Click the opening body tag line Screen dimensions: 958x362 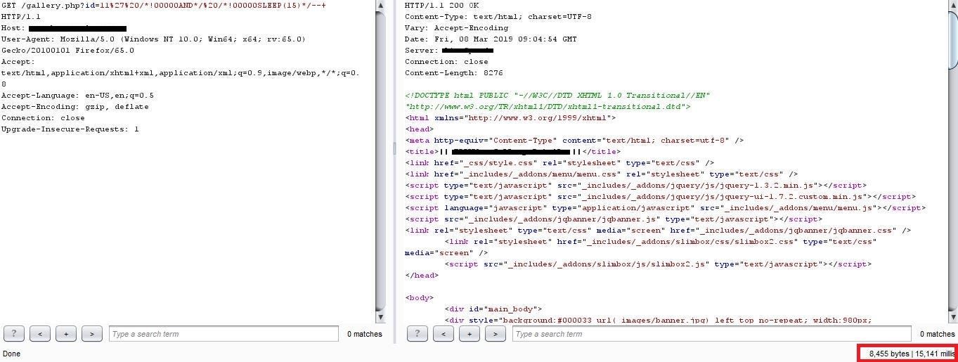(420, 297)
